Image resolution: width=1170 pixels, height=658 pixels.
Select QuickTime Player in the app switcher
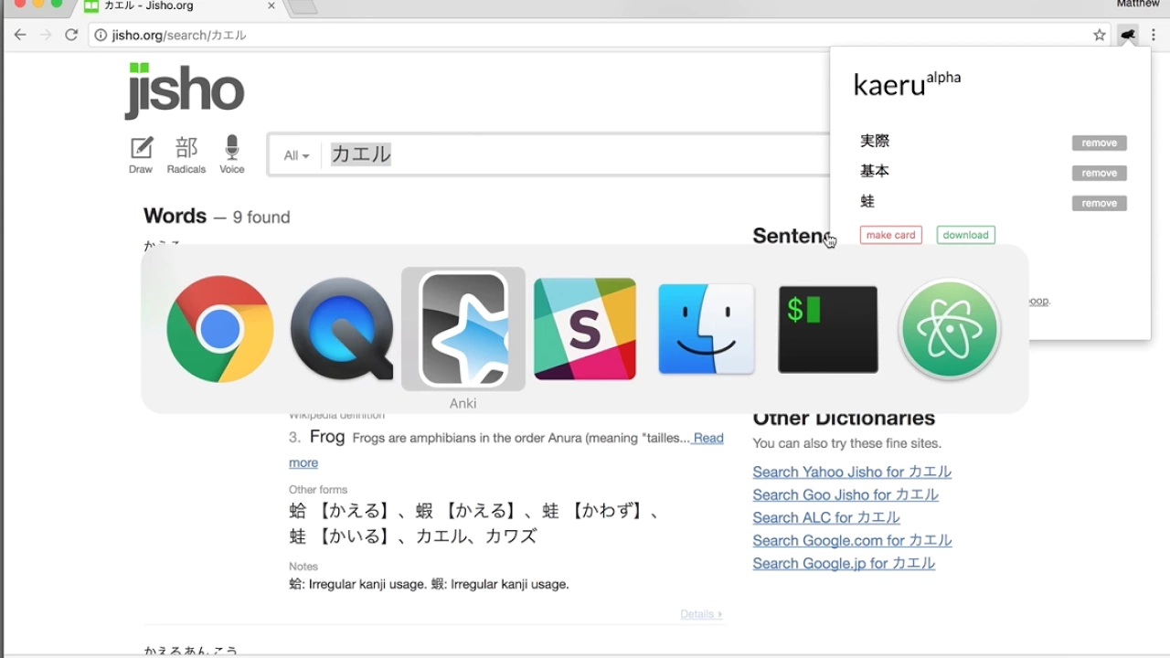click(342, 329)
